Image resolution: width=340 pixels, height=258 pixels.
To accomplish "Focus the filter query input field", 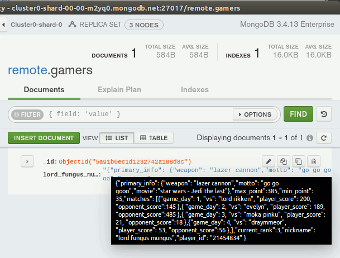I will 139,114.
